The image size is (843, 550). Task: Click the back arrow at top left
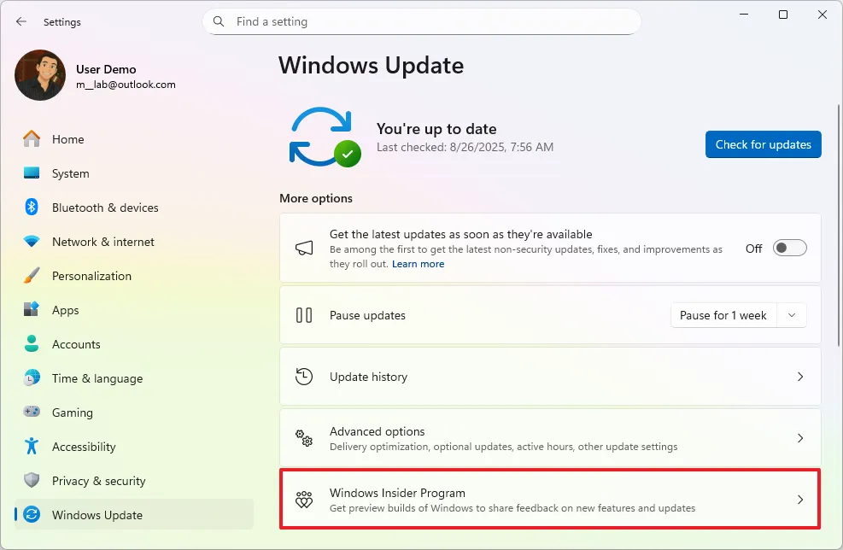(x=20, y=21)
